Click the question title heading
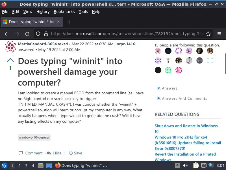Screen dimensions: 226x170 (x=70, y=72)
